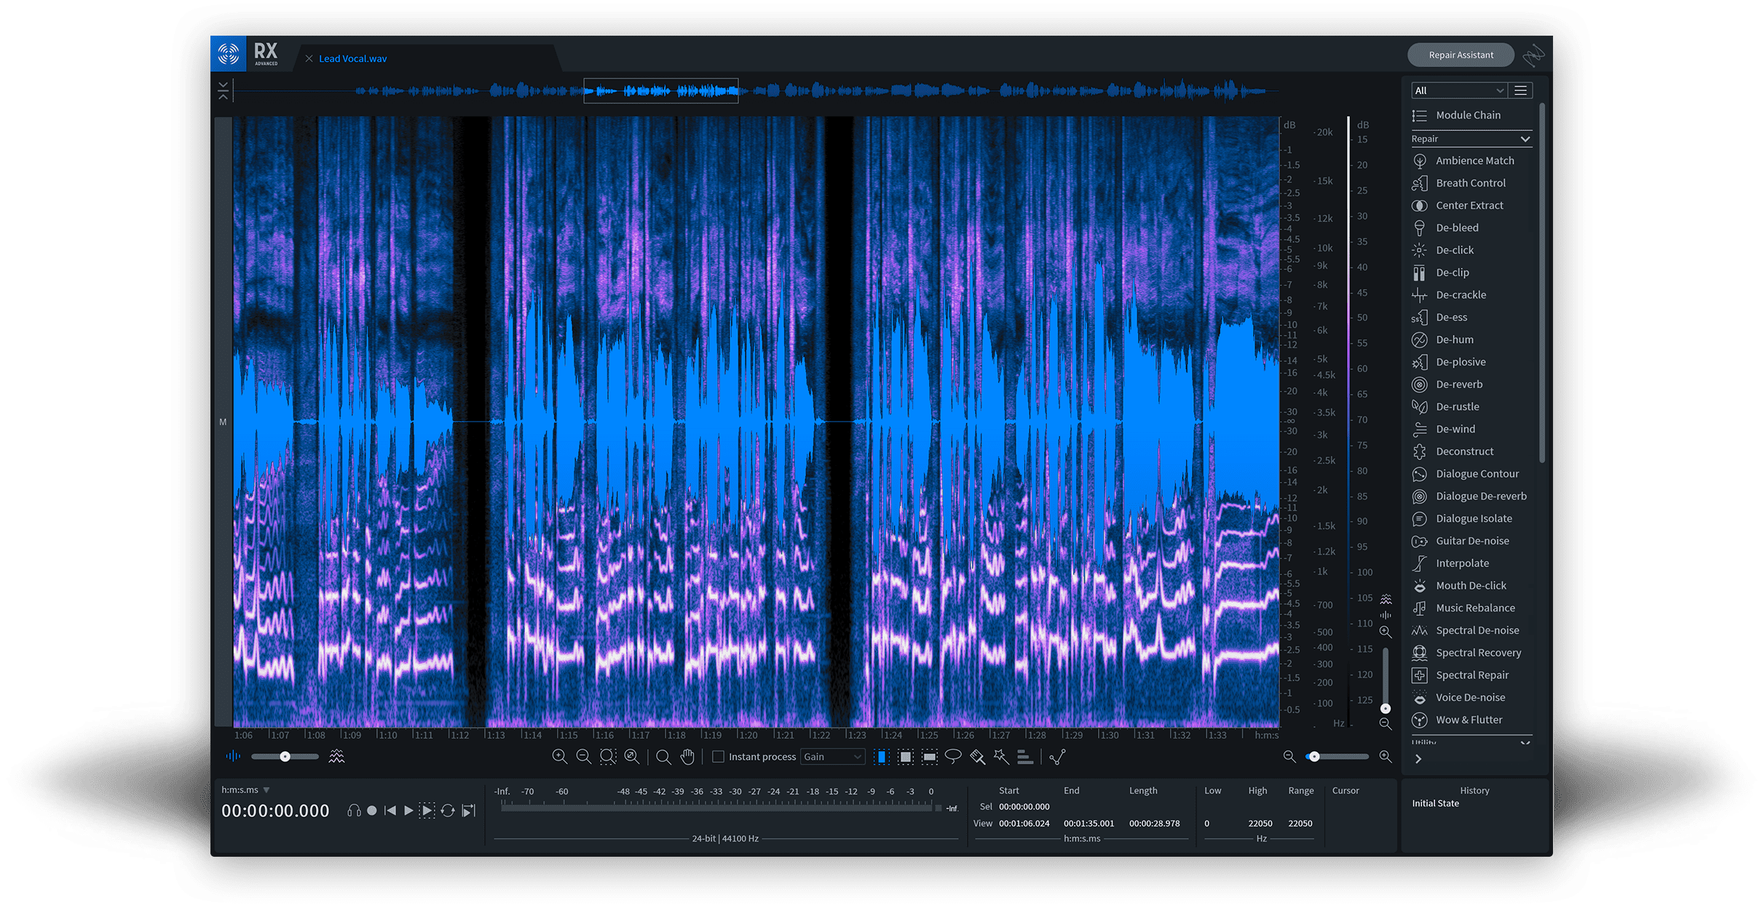Close the Lead Vocal.wav tab
This screenshot has height=907, width=1762.
click(x=309, y=59)
